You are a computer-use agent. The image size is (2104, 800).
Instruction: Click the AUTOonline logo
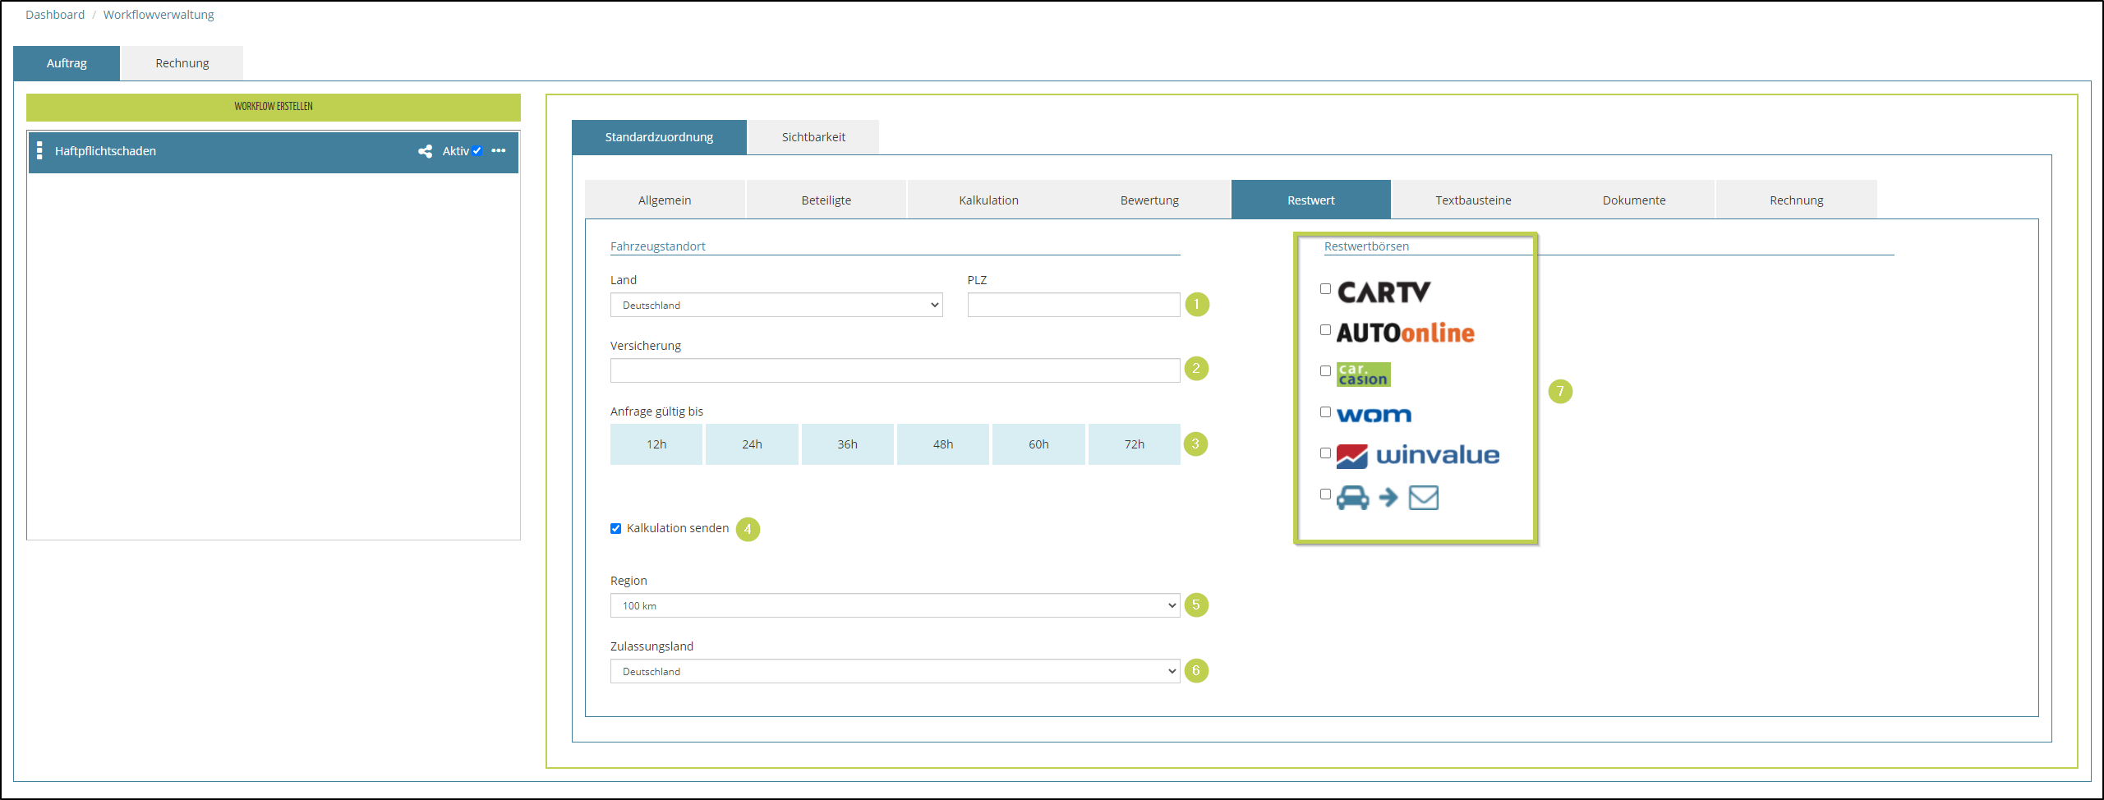pyautogui.click(x=1405, y=333)
